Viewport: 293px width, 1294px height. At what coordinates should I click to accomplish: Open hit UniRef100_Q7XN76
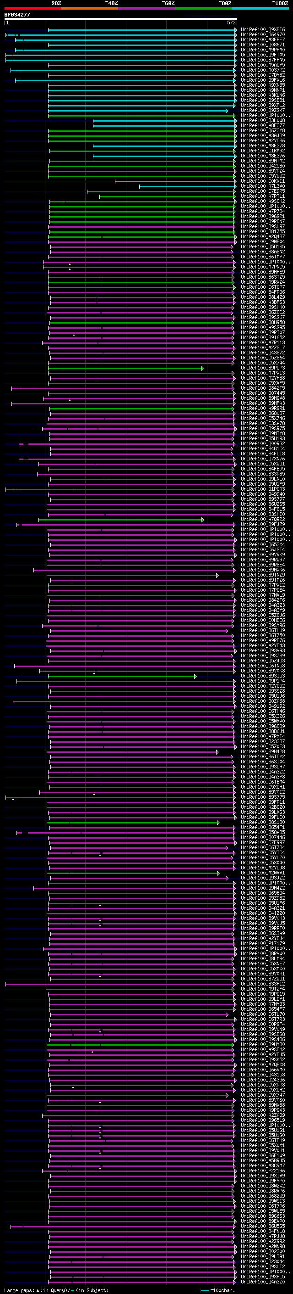(x=262, y=459)
